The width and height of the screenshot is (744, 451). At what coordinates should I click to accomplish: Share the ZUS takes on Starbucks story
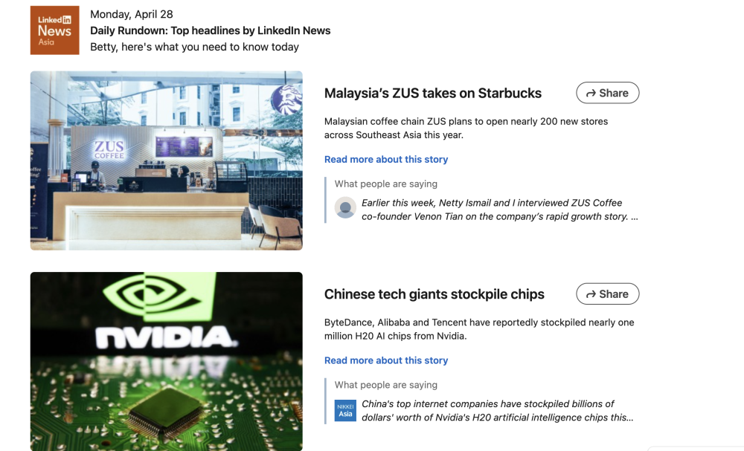[607, 93]
